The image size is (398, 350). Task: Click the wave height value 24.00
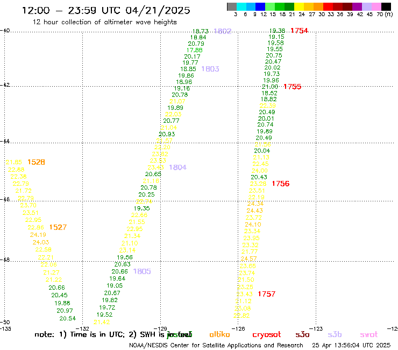[260, 171]
